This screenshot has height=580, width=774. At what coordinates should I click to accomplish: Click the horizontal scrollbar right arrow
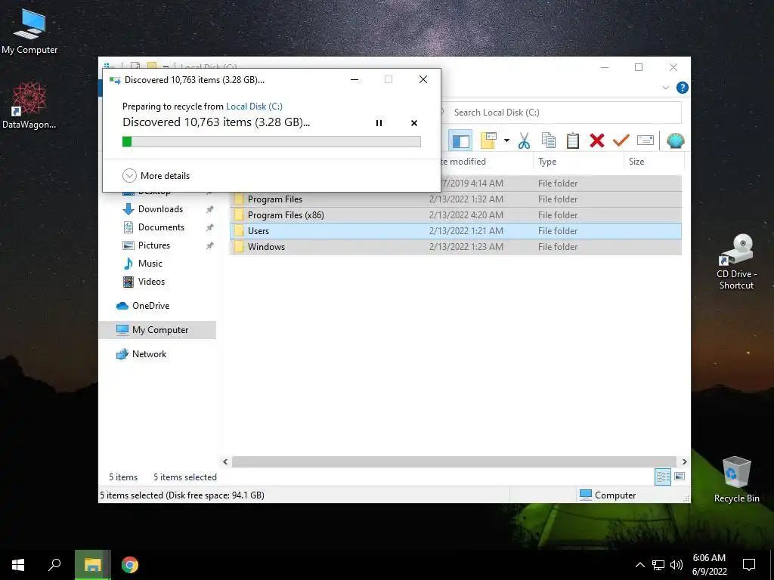(x=684, y=461)
